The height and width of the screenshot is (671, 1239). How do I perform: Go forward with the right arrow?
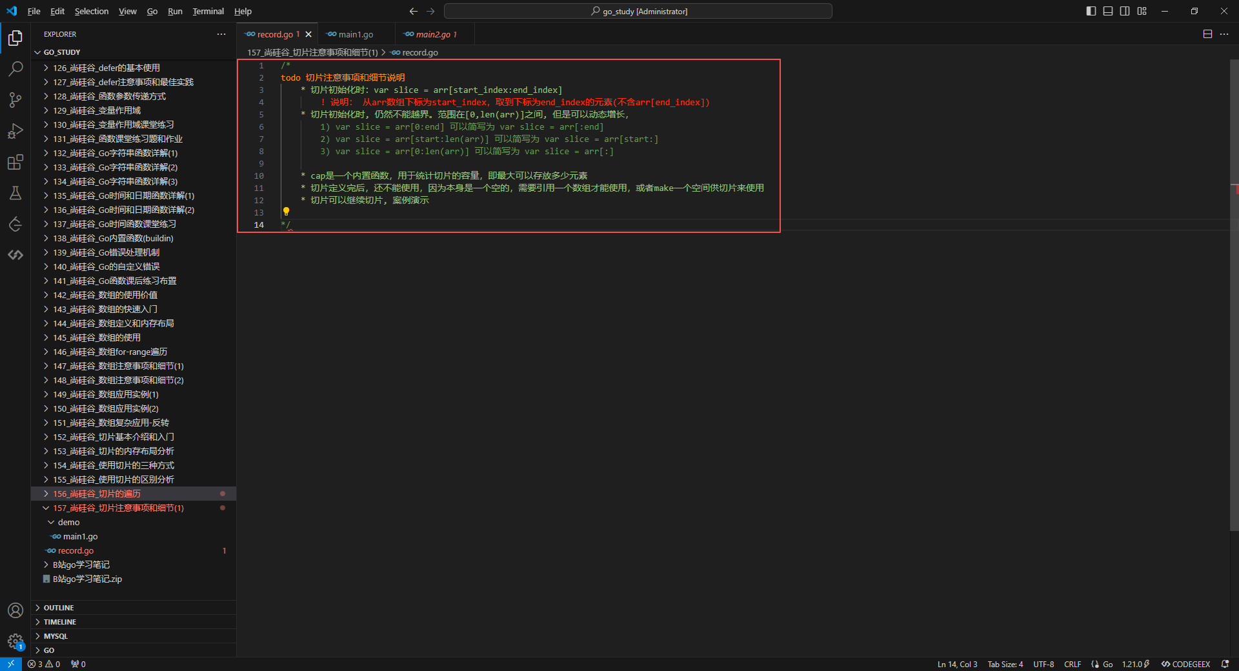[430, 11]
